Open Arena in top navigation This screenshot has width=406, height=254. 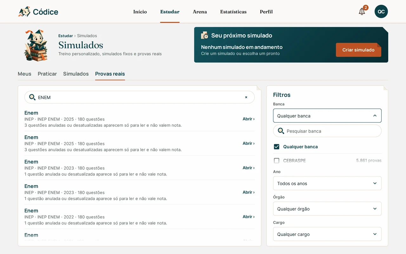pyautogui.click(x=200, y=12)
